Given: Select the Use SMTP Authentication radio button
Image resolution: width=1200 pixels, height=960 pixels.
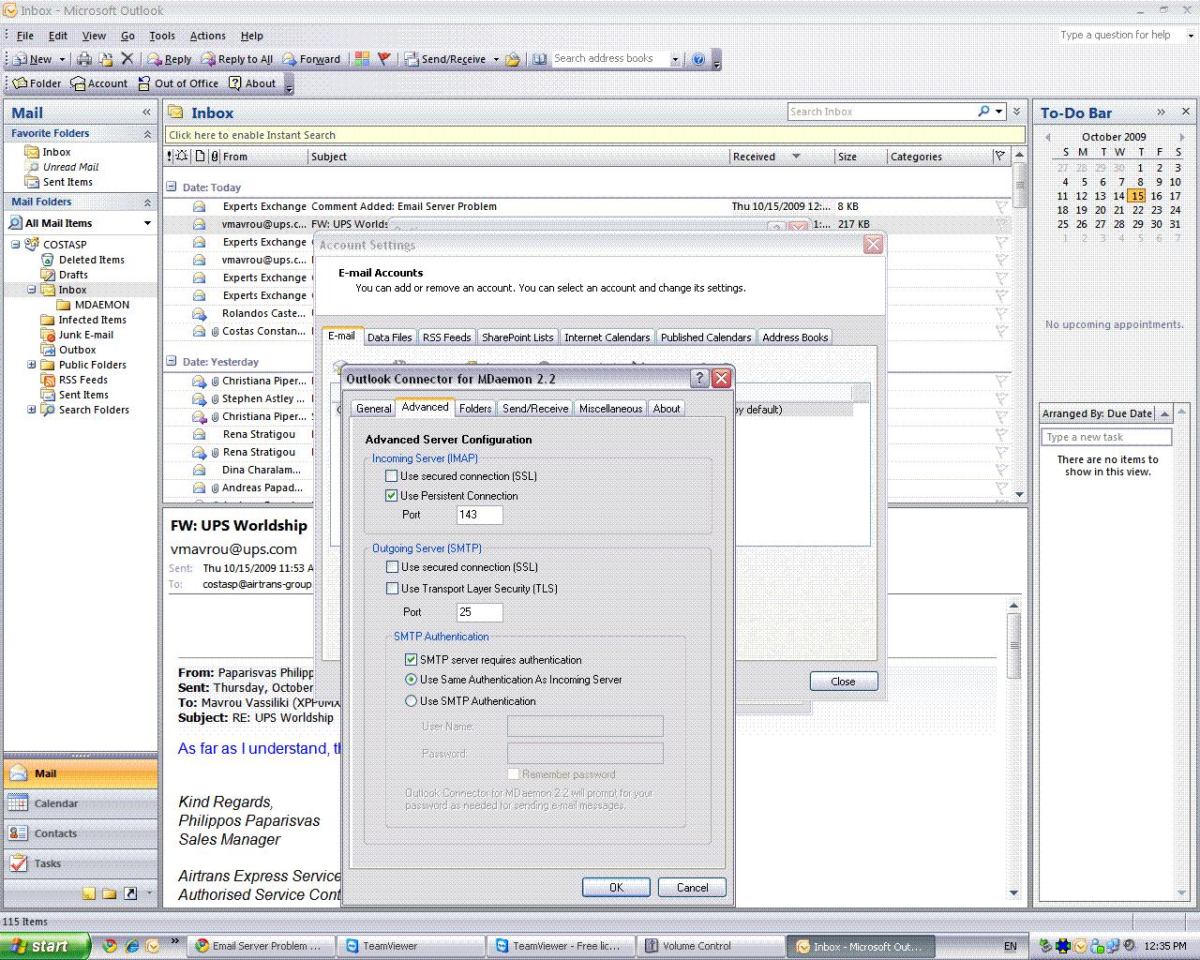Looking at the screenshot, I should tap(411, 701).
